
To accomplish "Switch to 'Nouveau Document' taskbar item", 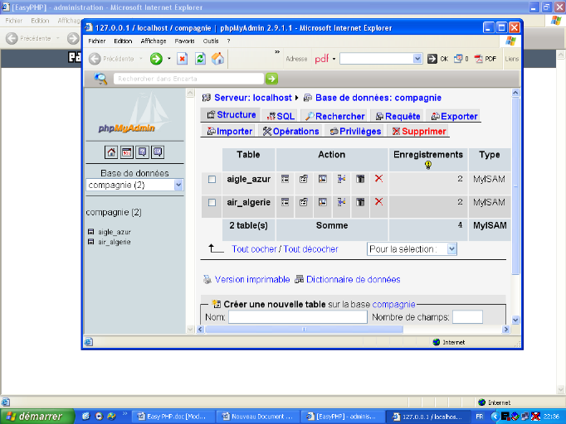I will coord(258,417).
